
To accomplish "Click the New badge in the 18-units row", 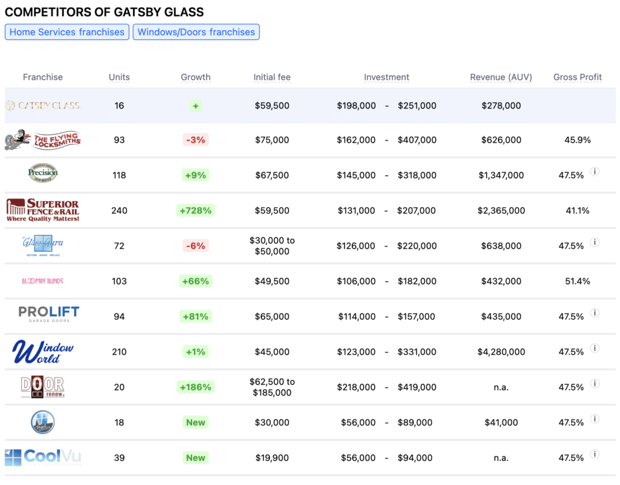I will click(x=196, y=422).
